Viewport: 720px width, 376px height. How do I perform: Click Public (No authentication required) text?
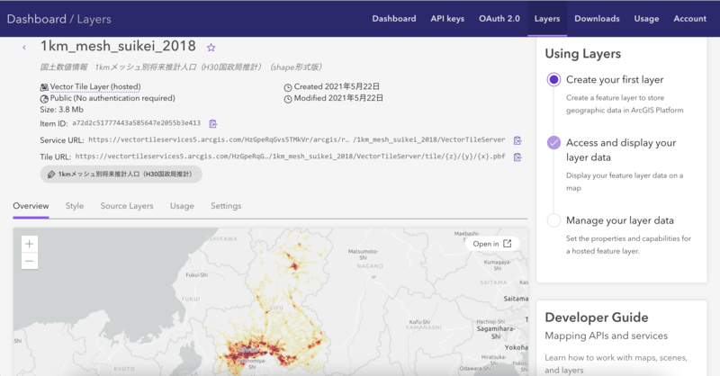click(112, 98)
